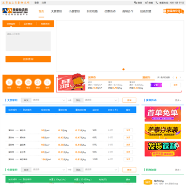Click the orange 城市 badge icon
The image size is (186, 186).
point(148,182)
